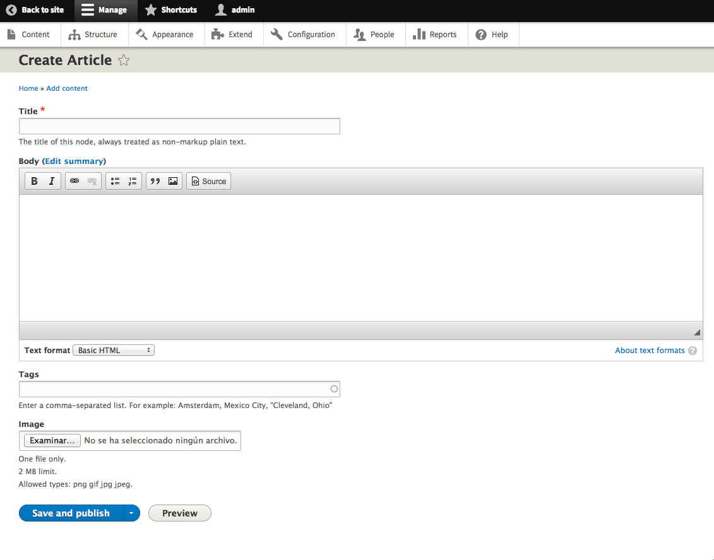714x560 pixels.
Task: Insert a numbered list in the Body
Action: (x=132, y=181)
